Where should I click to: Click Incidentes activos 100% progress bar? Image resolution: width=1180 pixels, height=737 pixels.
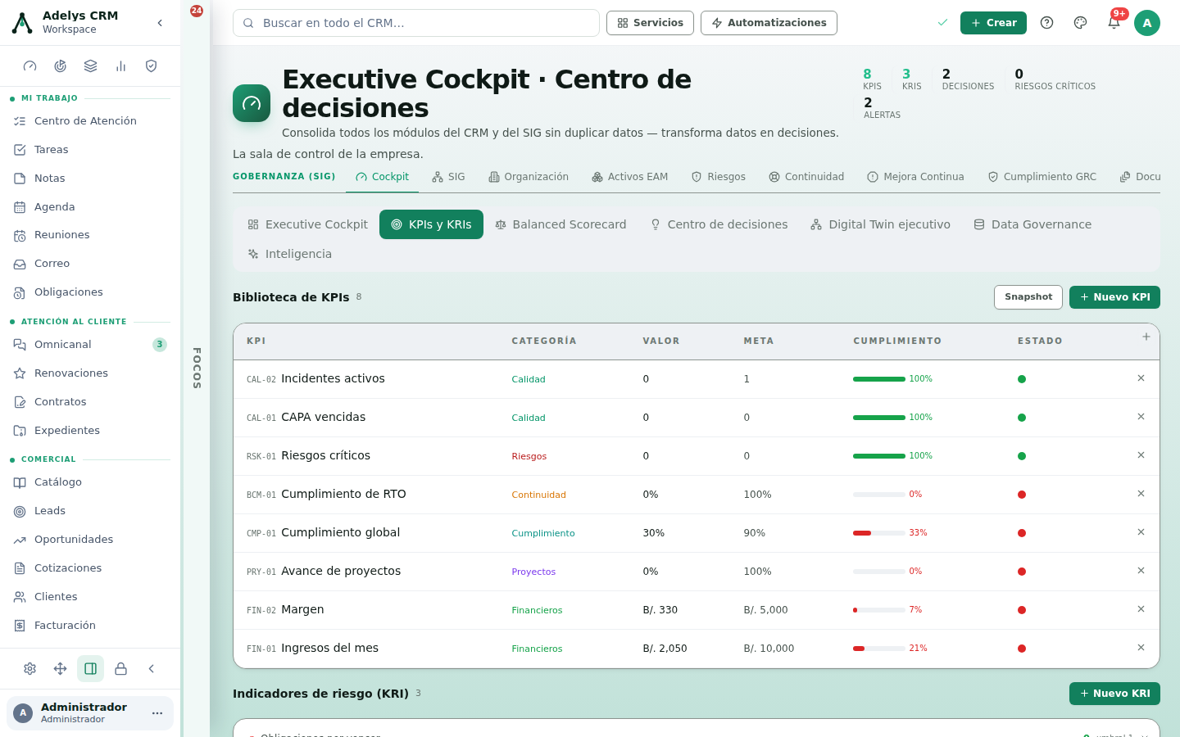pyautogui.click(x=879, y=379)
